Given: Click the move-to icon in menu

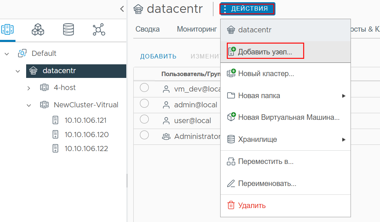Looking at the screenshot, I should click(x=231, y=161).
